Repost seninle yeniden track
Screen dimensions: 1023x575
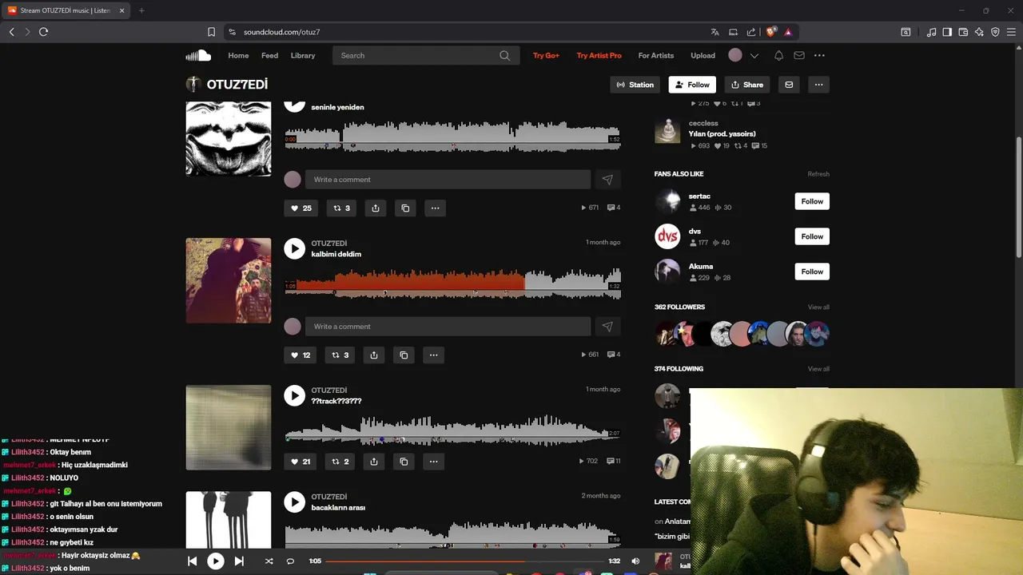(x=341, y=208)
